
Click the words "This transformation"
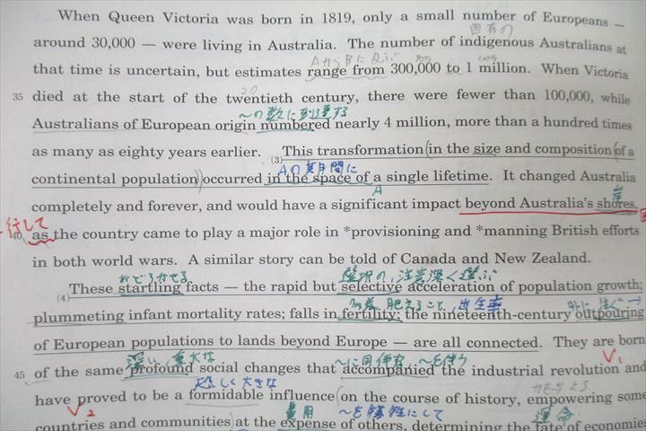point(353,151)
